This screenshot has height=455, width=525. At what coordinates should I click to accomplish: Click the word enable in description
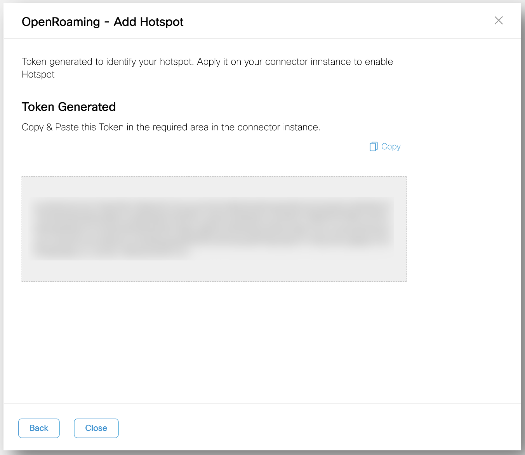(x=379, y=62)
